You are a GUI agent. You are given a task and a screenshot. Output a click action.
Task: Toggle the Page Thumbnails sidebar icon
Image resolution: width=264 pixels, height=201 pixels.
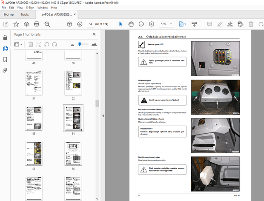[x=5, y=49]
